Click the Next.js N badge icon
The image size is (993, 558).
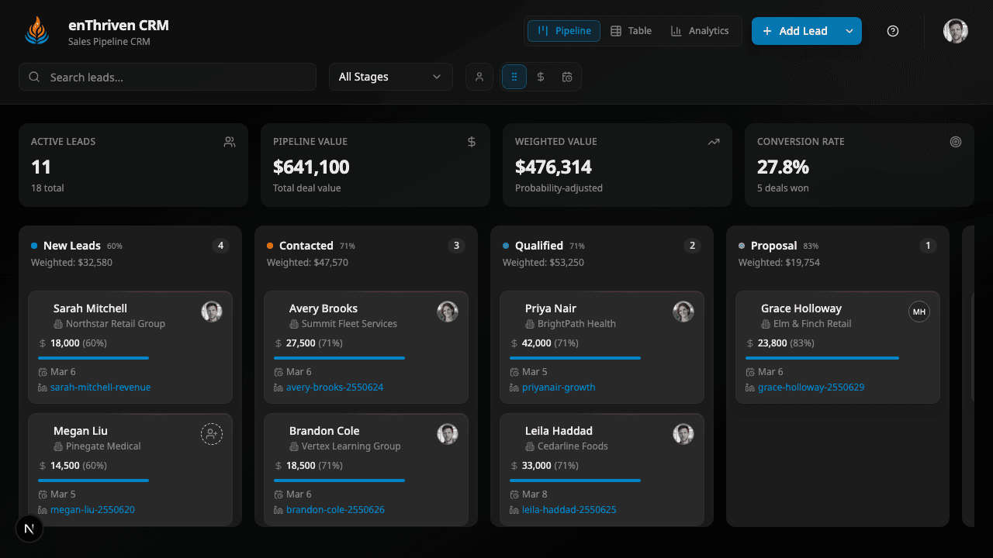tap(29, 529)
